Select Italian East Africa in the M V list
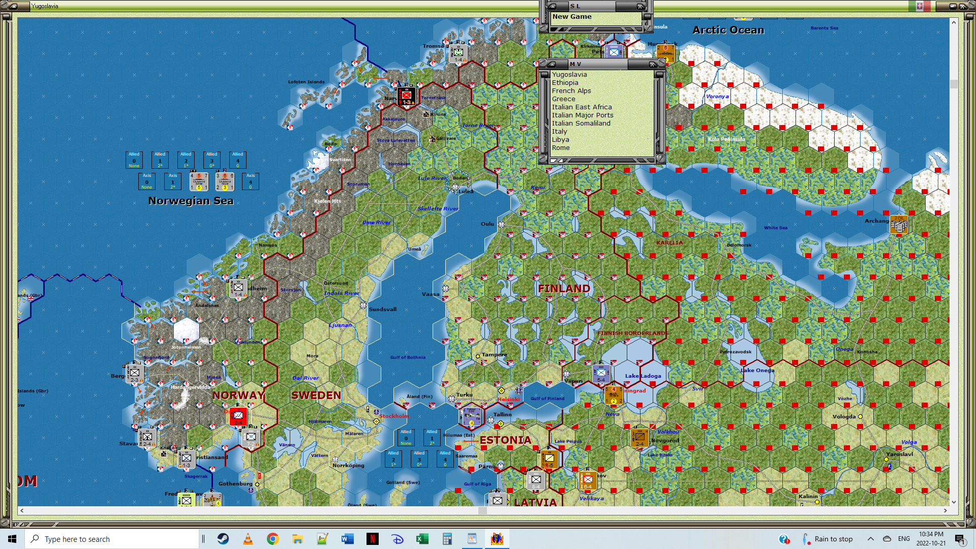Image resolution: width=976 pixels, height=549 pixels. coord(582,107)
